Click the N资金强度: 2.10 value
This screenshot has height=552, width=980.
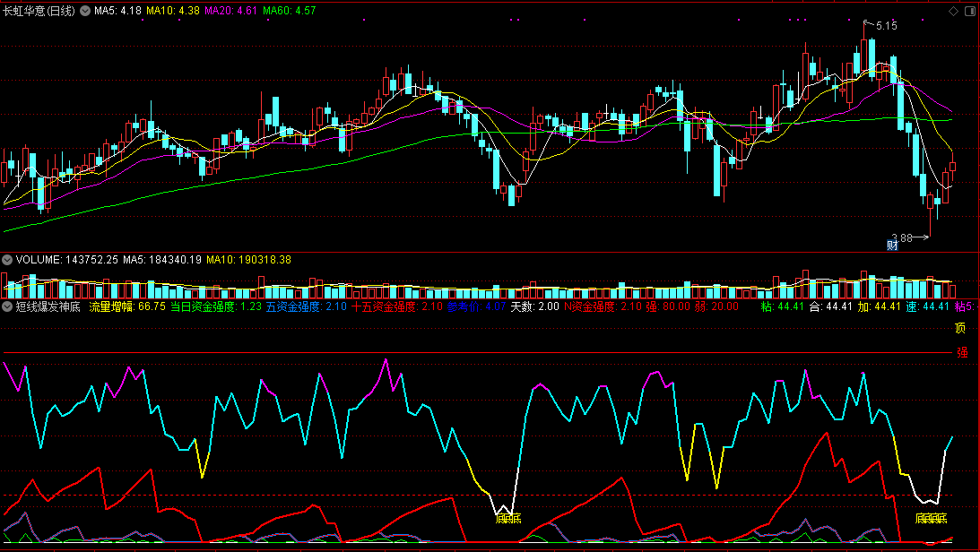pyautogui.click(x=603, y=306)
